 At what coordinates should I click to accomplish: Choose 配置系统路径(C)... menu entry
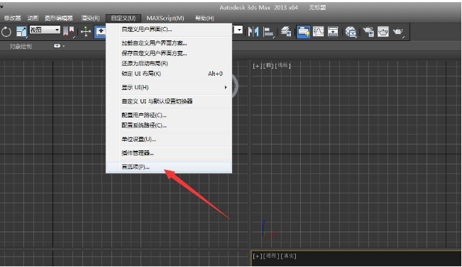tap(169, 125)
